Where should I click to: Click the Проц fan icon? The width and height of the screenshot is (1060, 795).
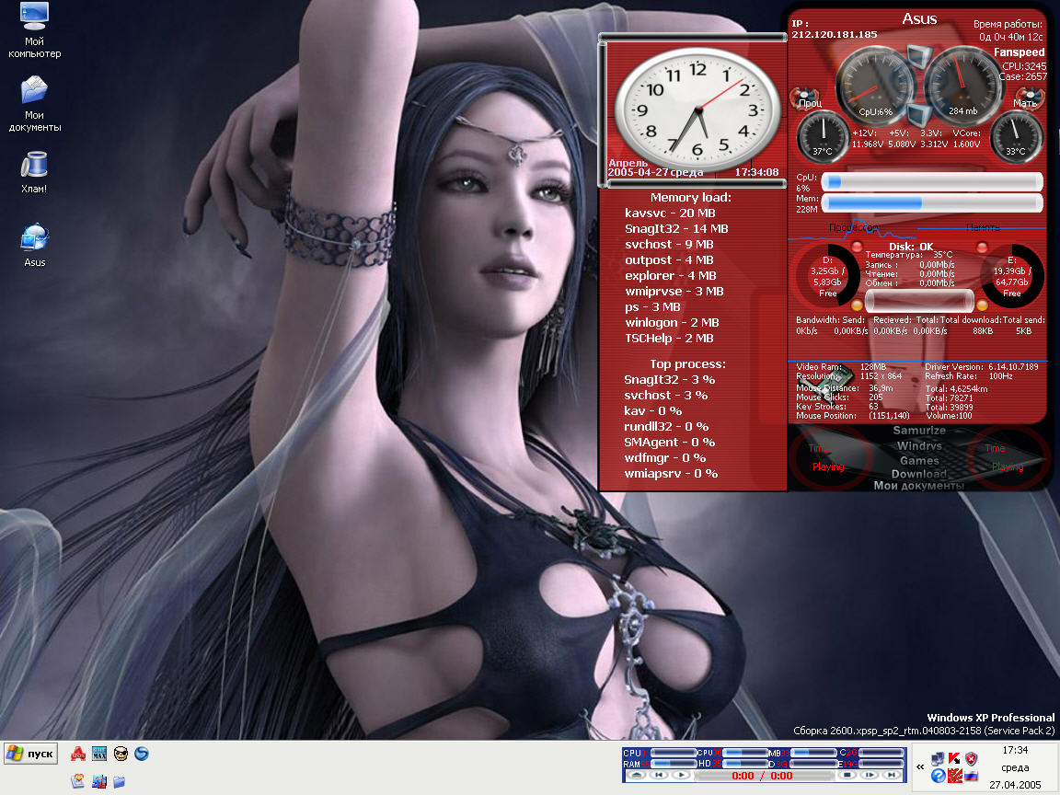coord(805,98)
